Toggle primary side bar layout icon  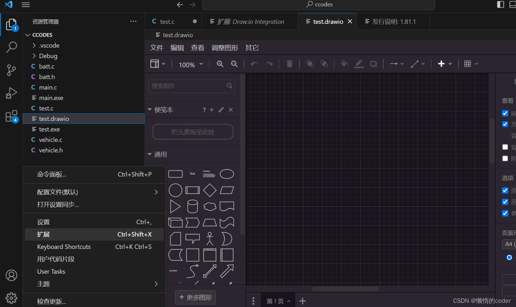tap(500, 4)
